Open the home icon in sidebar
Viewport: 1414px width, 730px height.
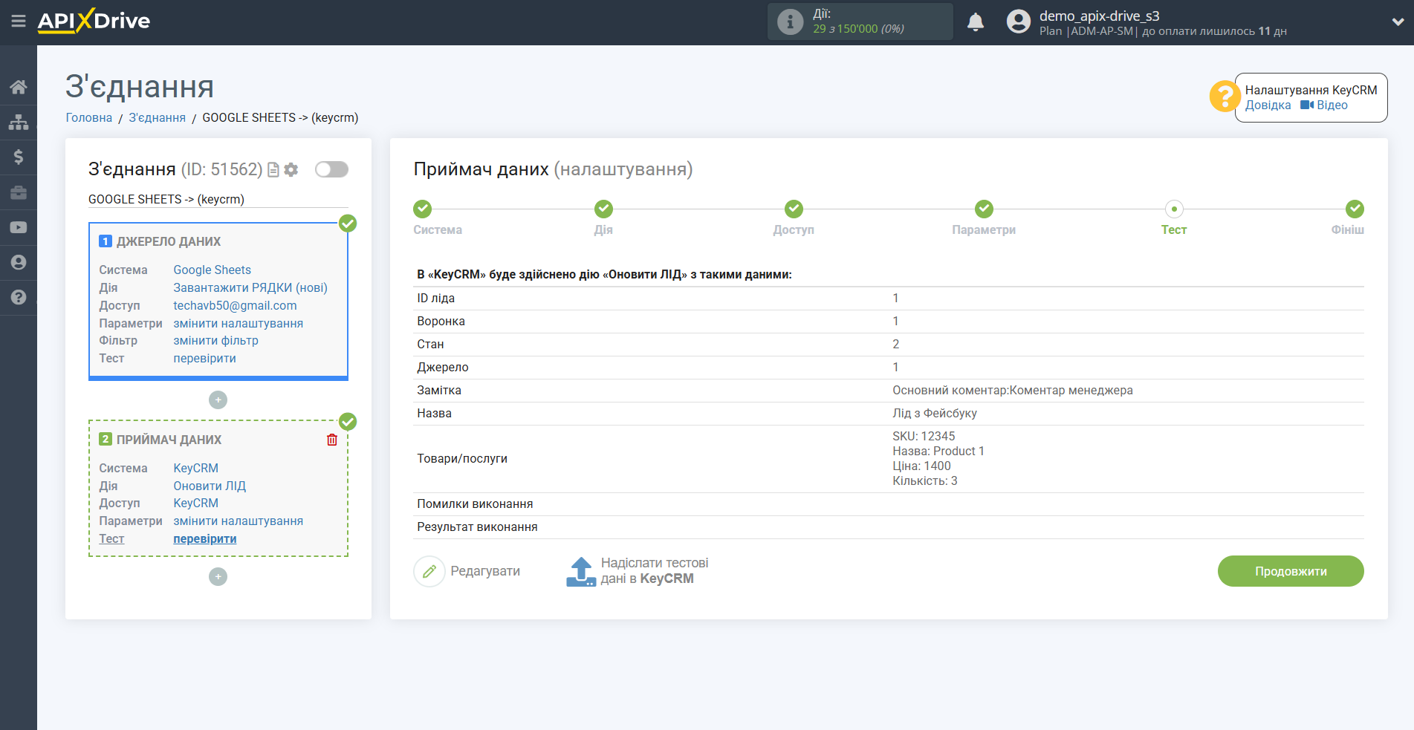click(19, 87)
